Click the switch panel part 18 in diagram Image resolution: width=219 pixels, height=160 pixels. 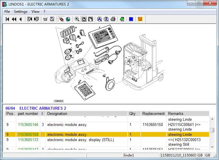pos(68,32)
